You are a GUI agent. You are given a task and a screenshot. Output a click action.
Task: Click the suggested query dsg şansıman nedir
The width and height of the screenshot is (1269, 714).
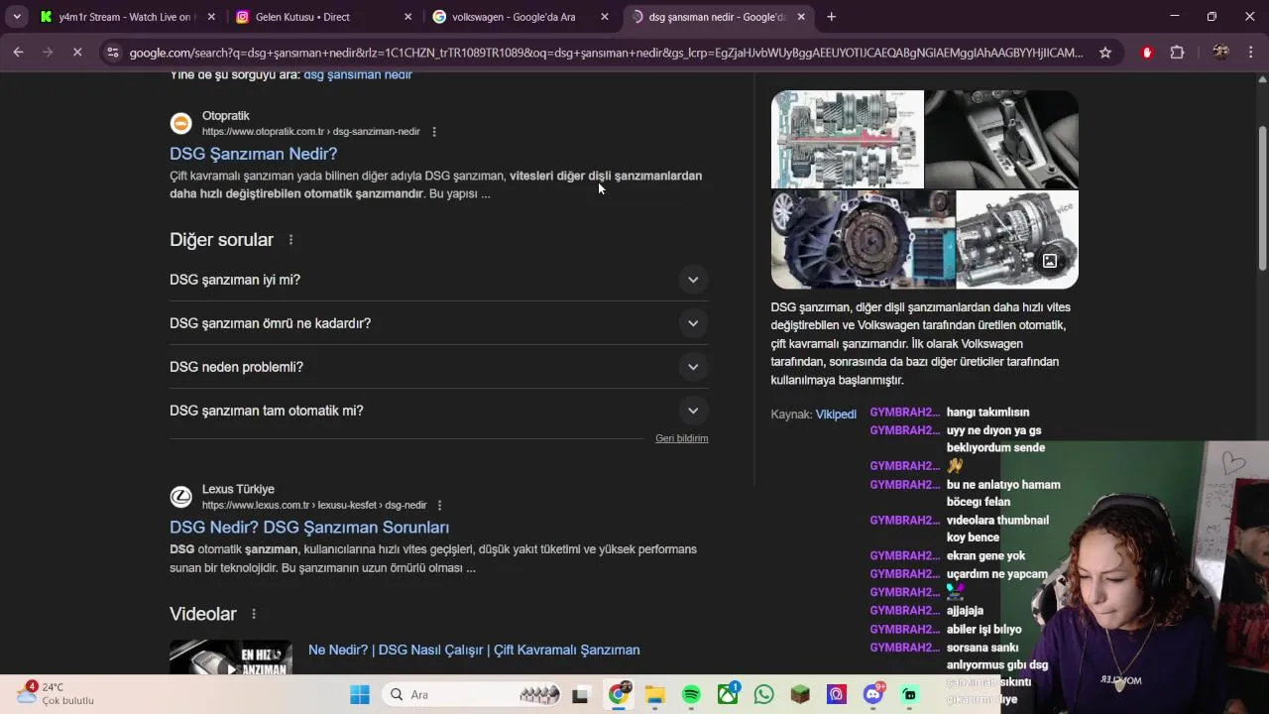358,74
